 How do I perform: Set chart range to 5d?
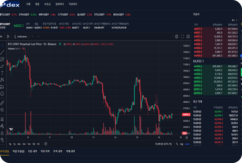tap(33, 144)
